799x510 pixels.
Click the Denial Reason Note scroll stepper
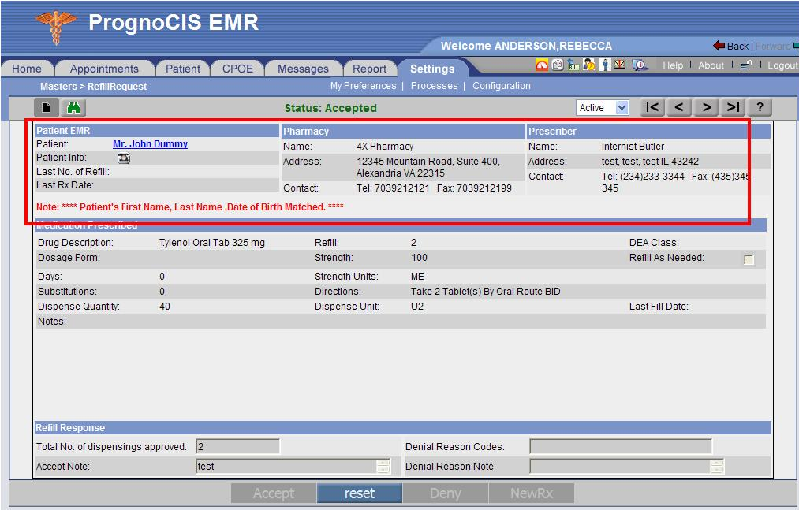click(x=717, y=466)
